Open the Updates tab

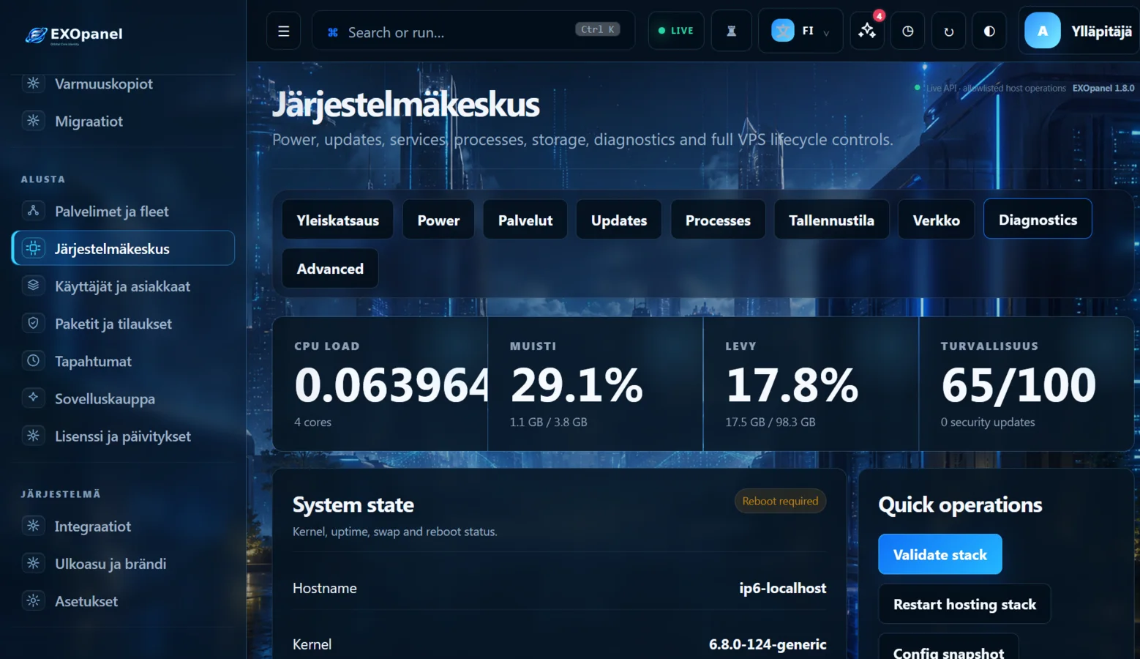(x=619, y=220)
